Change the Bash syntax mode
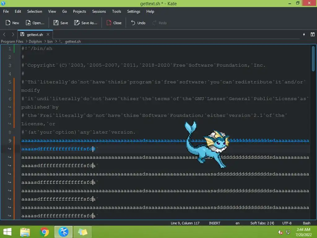This screenshot has height=238, width=317. coord(306,223)
